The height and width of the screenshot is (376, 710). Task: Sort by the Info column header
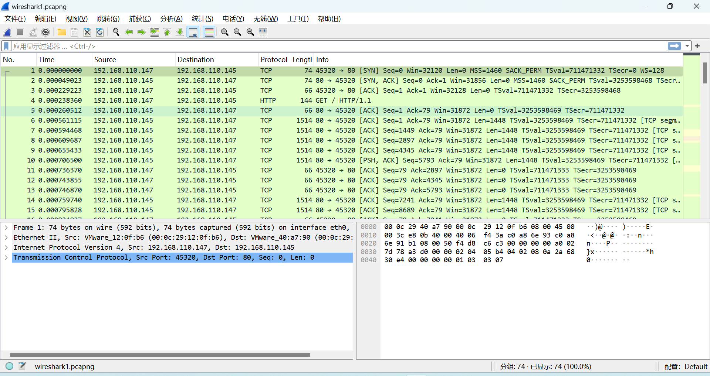click(x=498, y=59)
